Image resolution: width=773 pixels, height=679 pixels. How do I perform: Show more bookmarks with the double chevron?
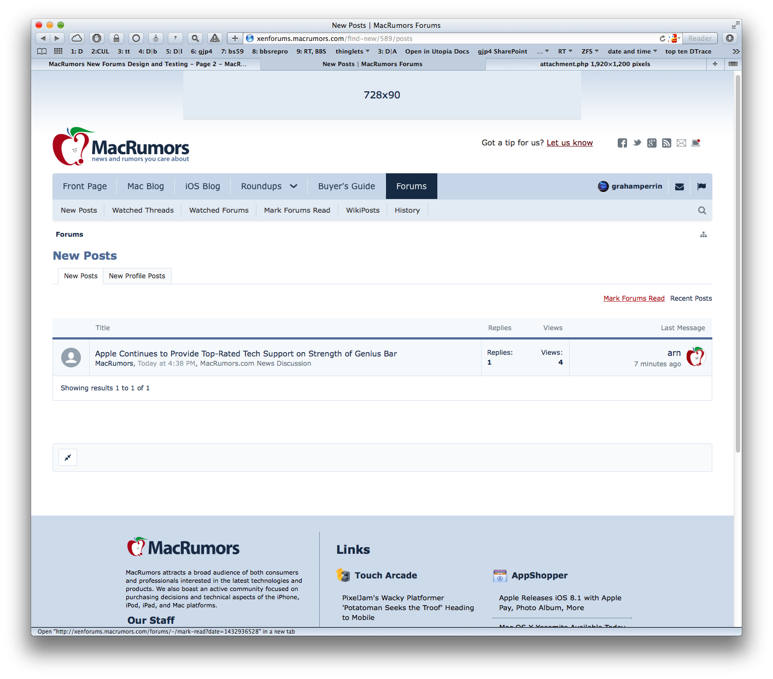(x=736, y=51)
